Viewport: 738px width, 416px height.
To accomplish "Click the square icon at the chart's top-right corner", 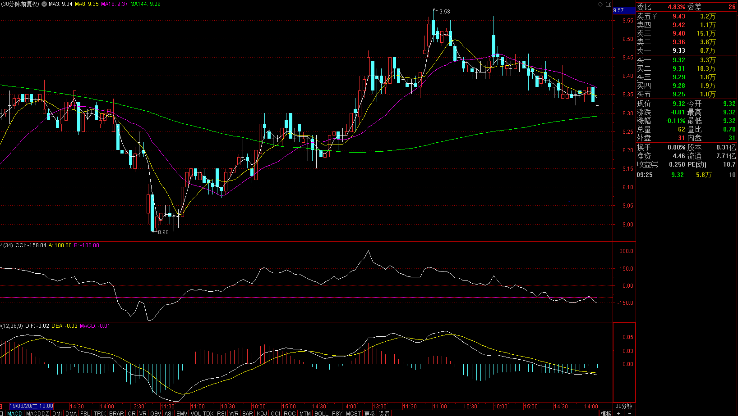I will click(608, 4).
